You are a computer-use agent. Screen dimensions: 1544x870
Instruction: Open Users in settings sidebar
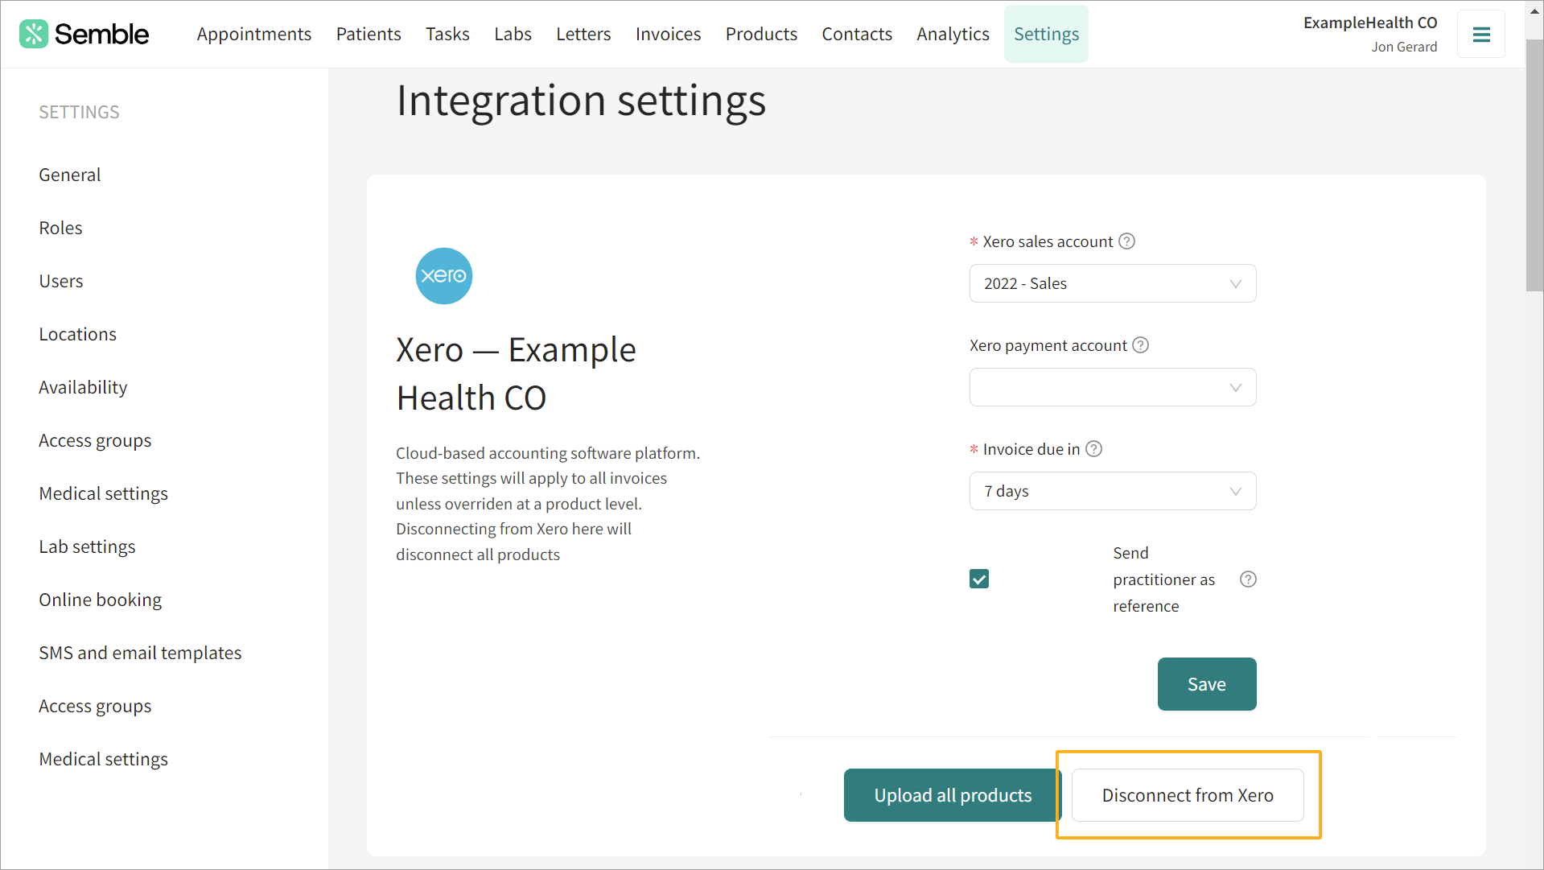(61, 281)
